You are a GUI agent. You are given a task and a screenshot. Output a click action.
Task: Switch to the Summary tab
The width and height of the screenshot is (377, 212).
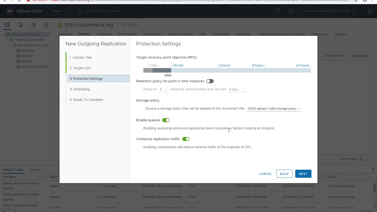click(65, 34)
